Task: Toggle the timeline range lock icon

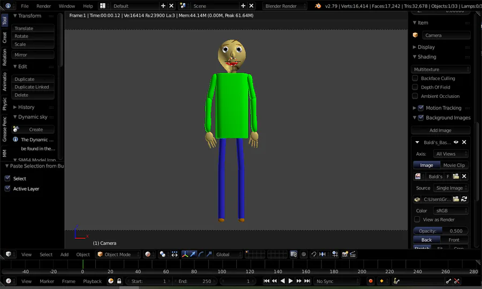Action: tap(119, 281)
